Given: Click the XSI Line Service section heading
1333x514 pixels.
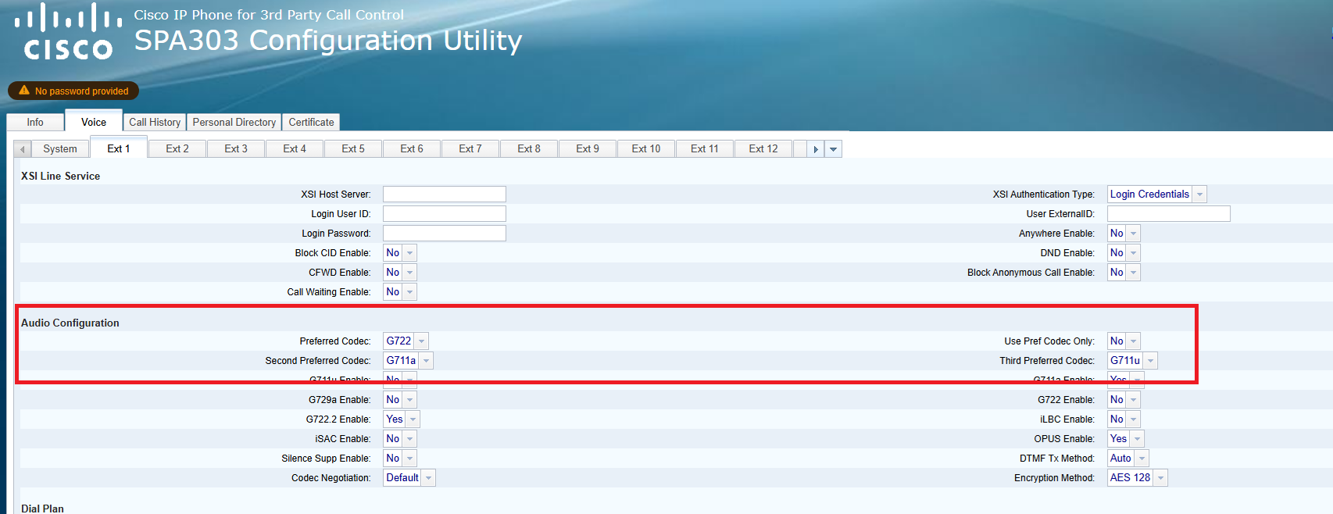Looking at the screenshot, I should click(60, 176).
